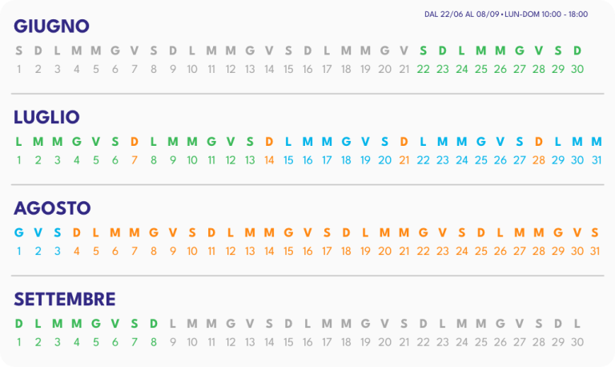The width and height of the screenshot is (615, 367).
Task: Select orange Sunday 7 in Luglio
Action: click(135, 160)
